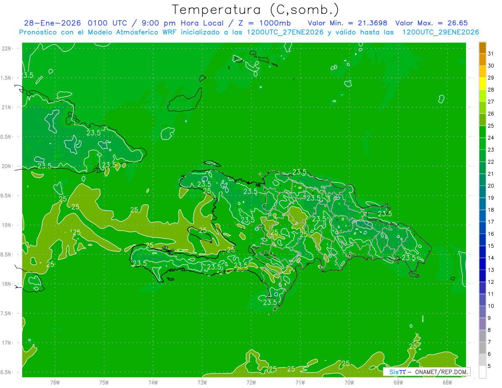This screenshot has width=502, height=388.
Task: Click the colorbar scale value "29"
Action: pyautogui.click(x=491, y=77)
